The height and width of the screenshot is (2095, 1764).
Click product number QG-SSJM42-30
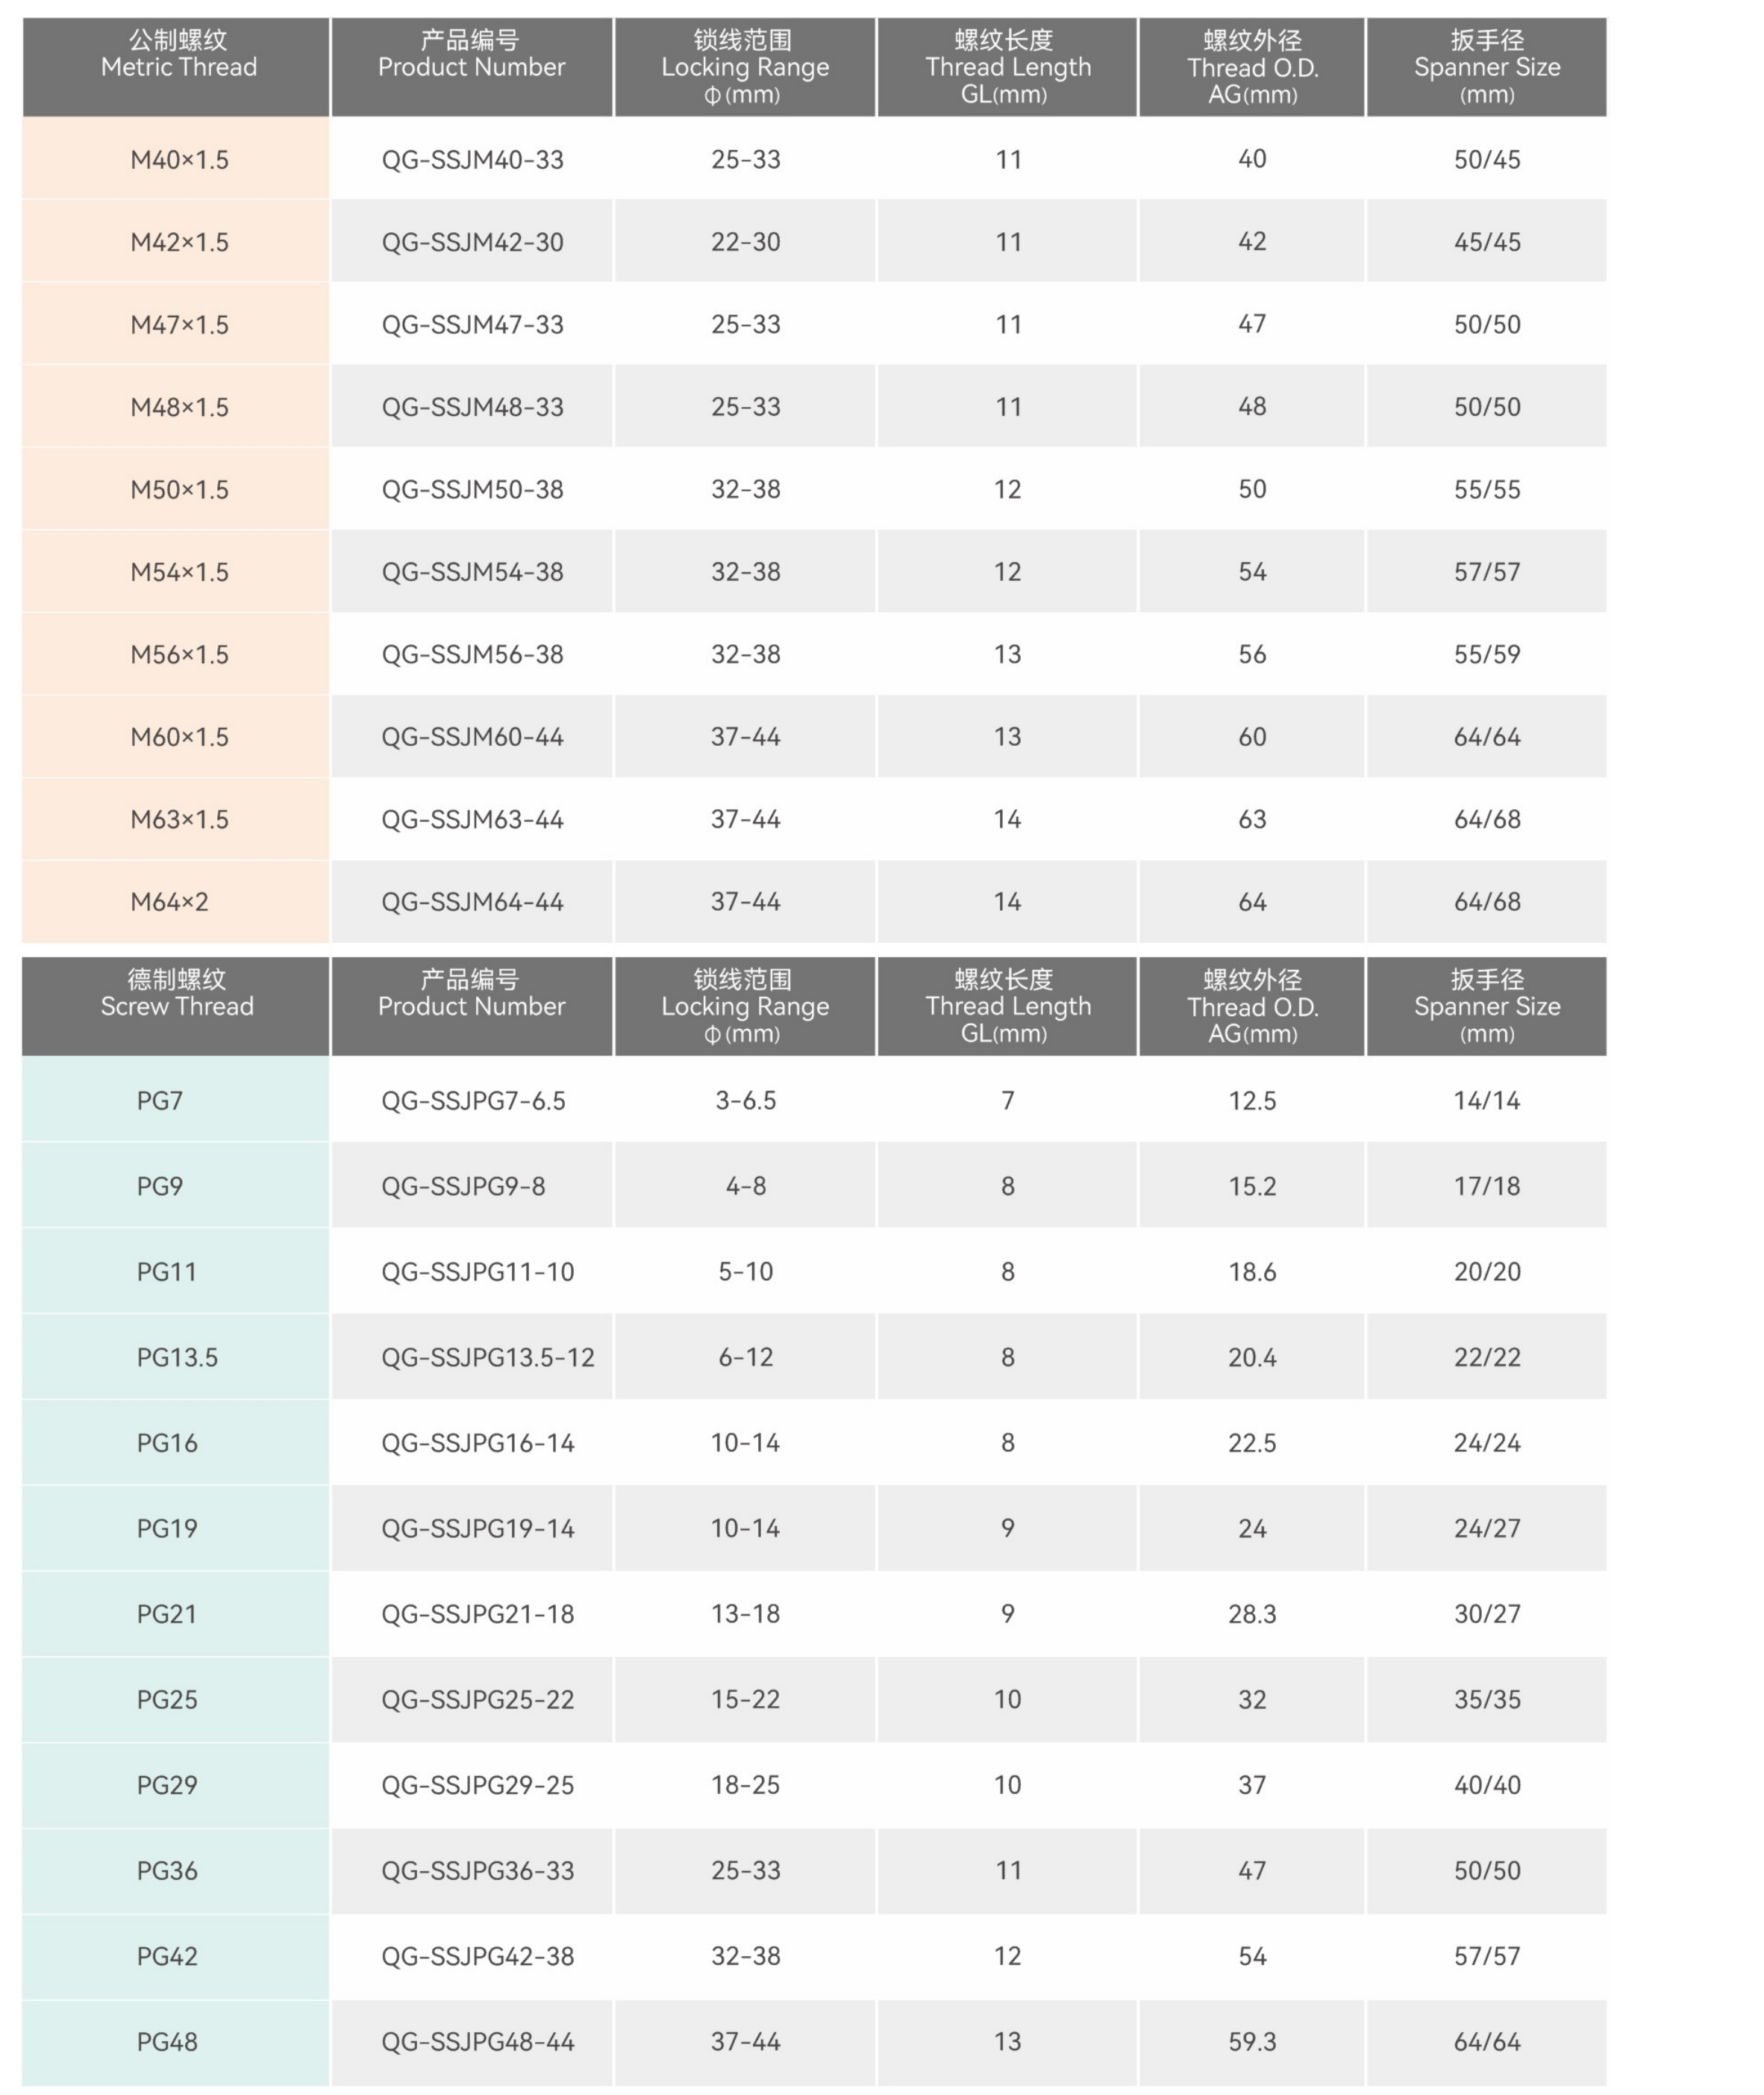click(x=472, y=242)
